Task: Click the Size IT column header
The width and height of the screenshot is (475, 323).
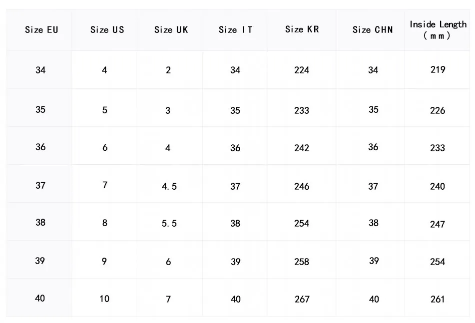Action: point(235,30)
